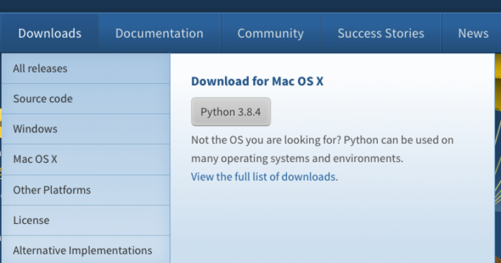Click License in the Downloads submenu

click(x=31, y=220)
